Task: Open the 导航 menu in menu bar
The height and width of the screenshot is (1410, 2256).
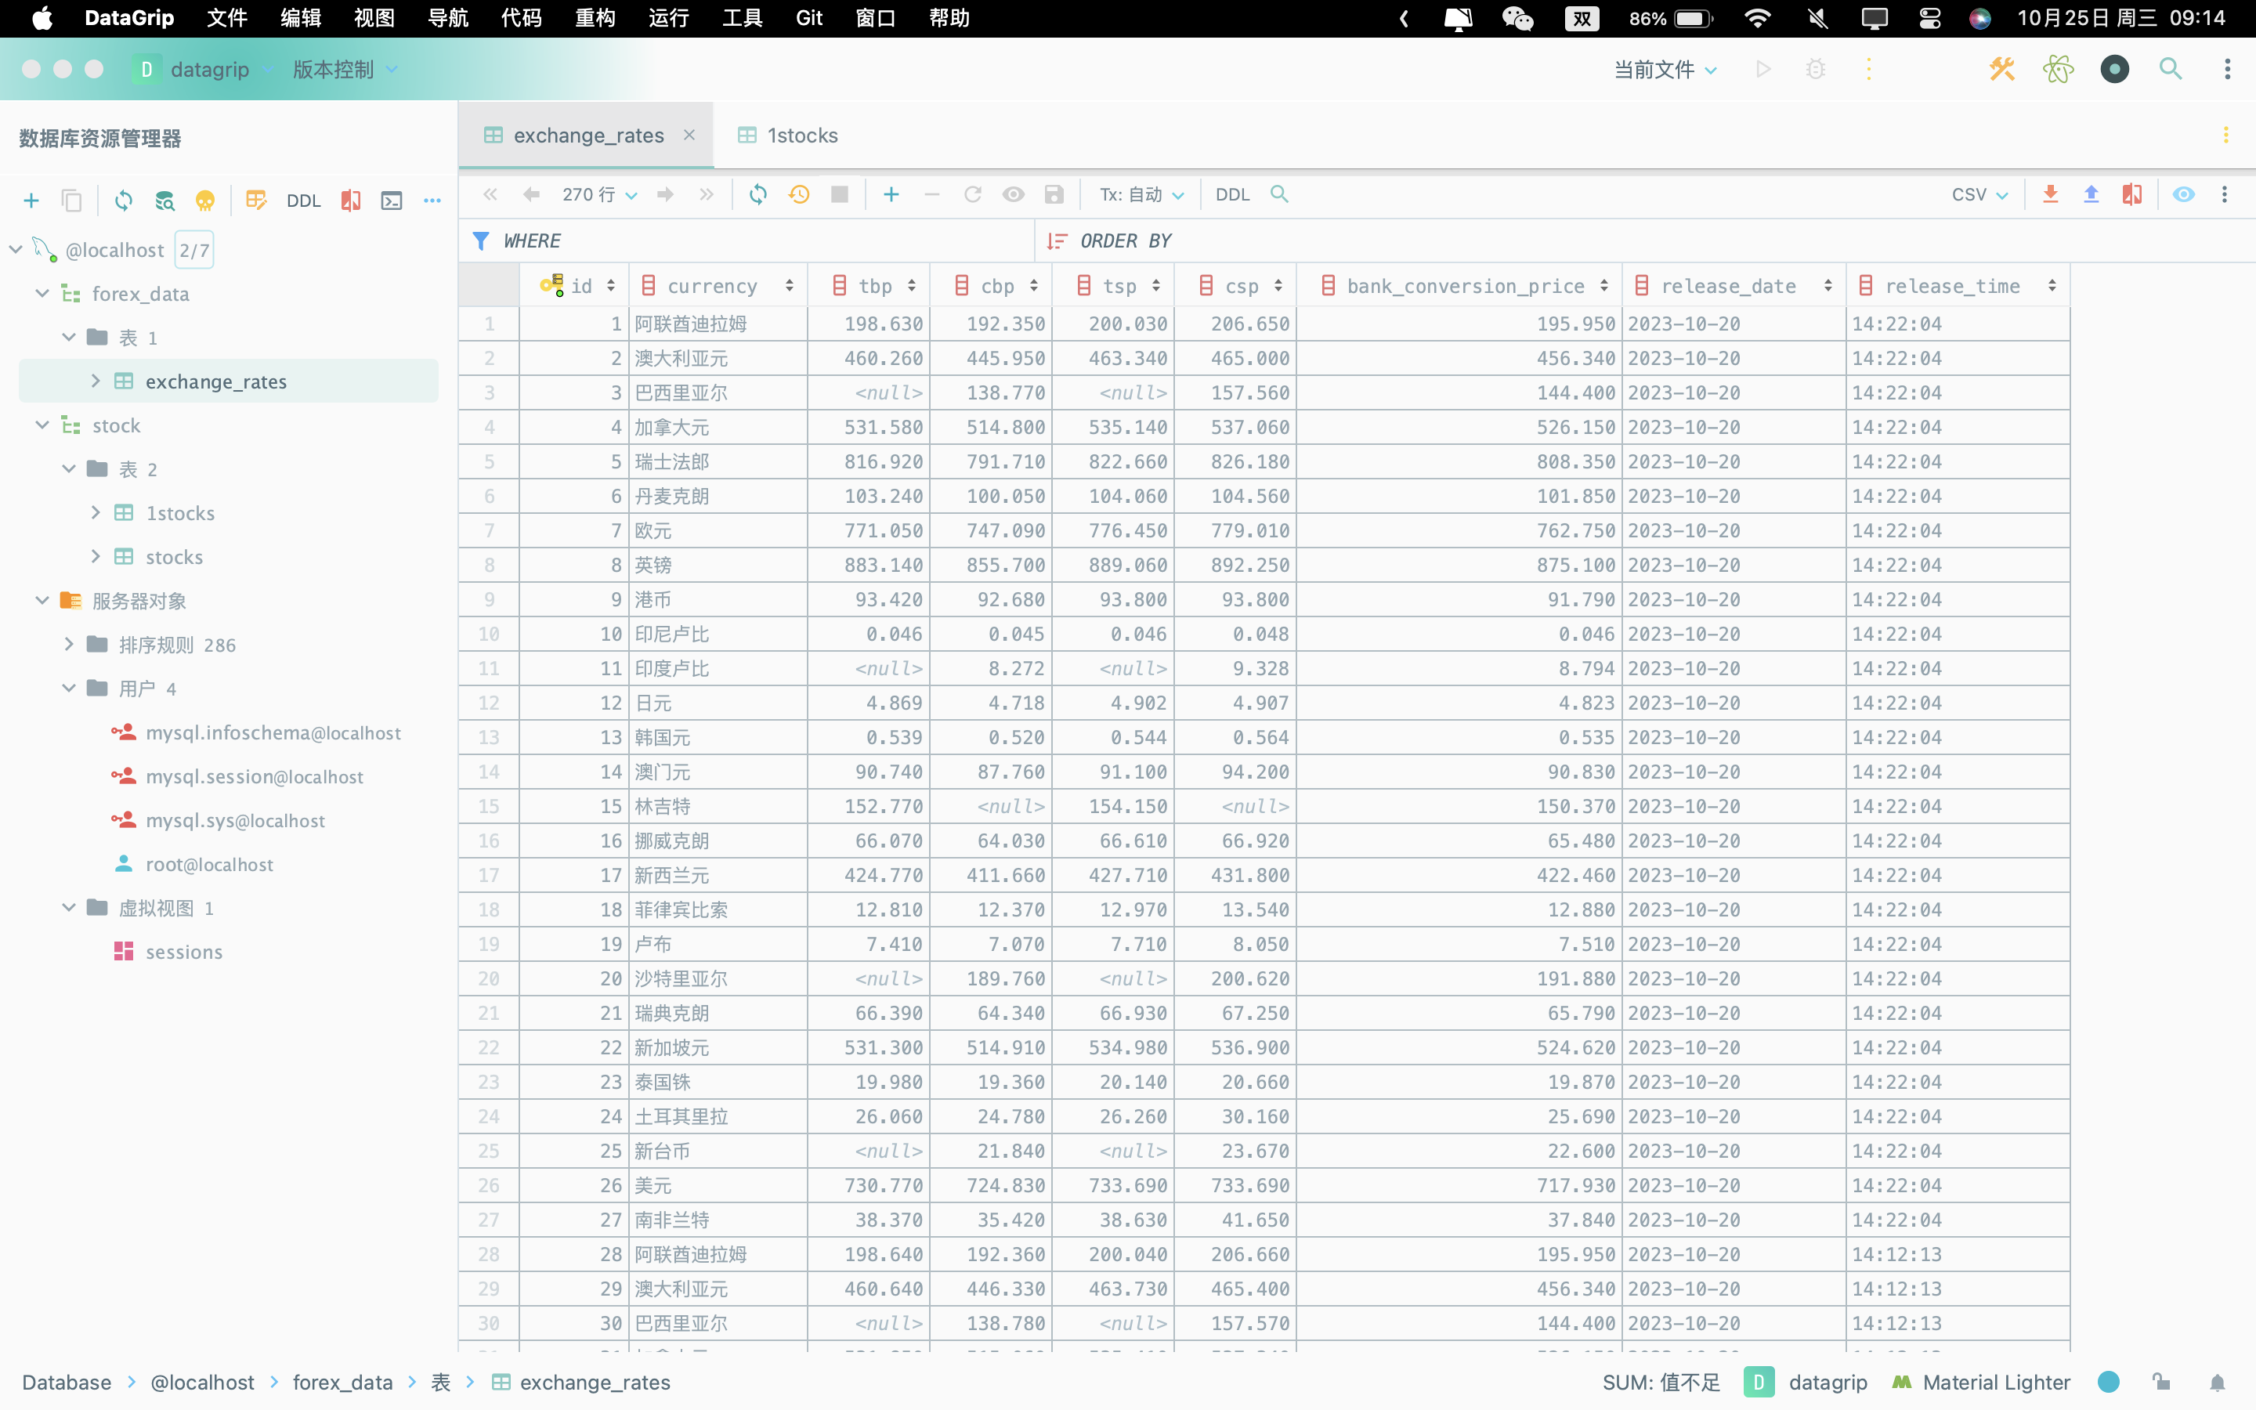Action: tap(447, 19)
